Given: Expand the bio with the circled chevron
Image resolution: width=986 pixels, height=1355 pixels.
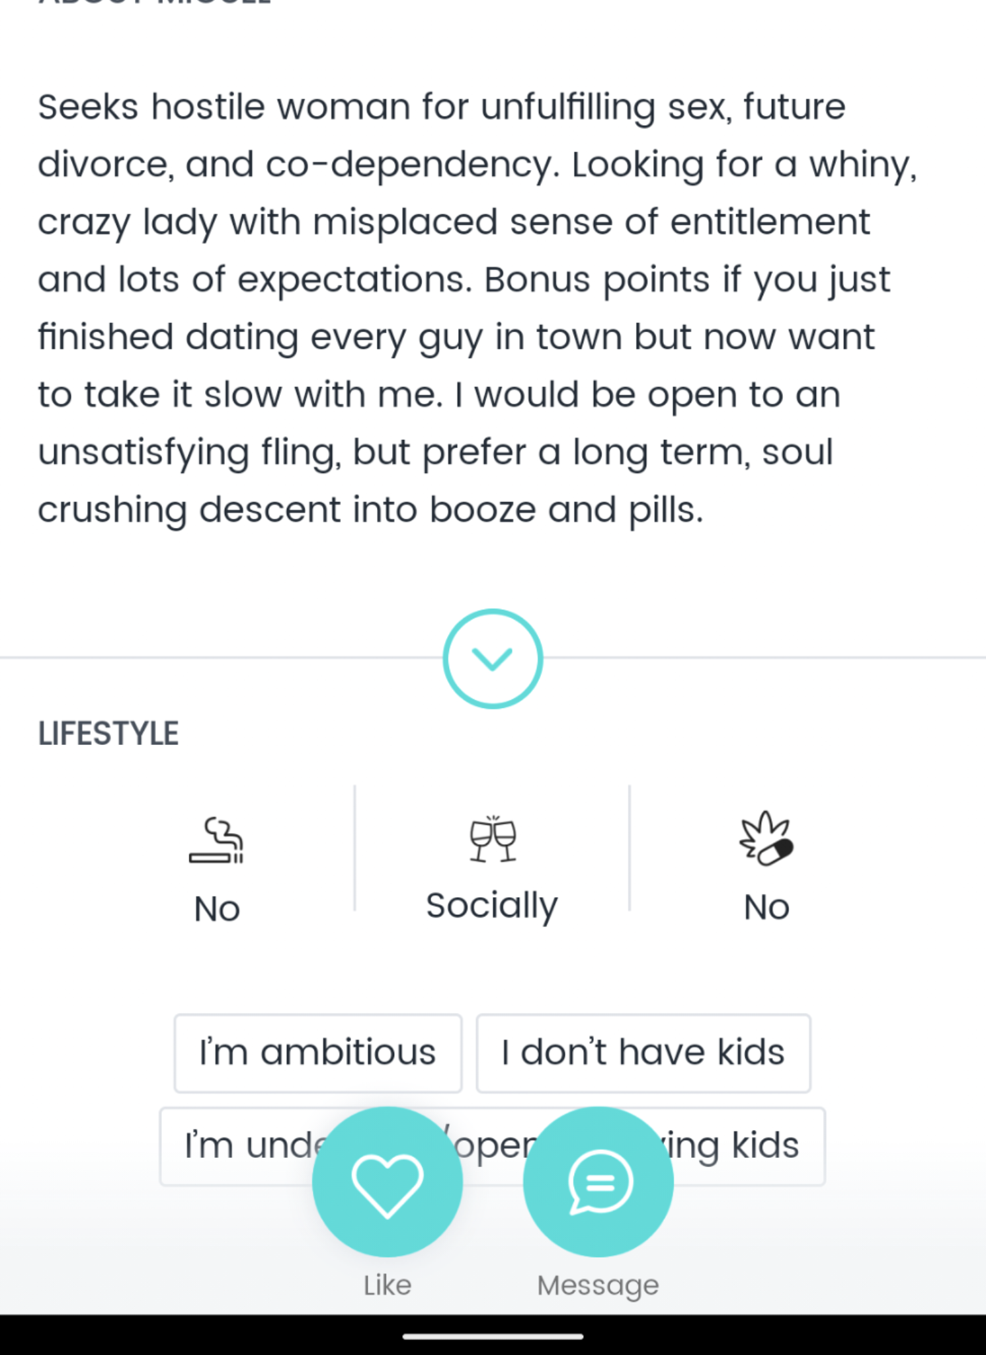Looking at the screenshot, I should tap(493, 659).
